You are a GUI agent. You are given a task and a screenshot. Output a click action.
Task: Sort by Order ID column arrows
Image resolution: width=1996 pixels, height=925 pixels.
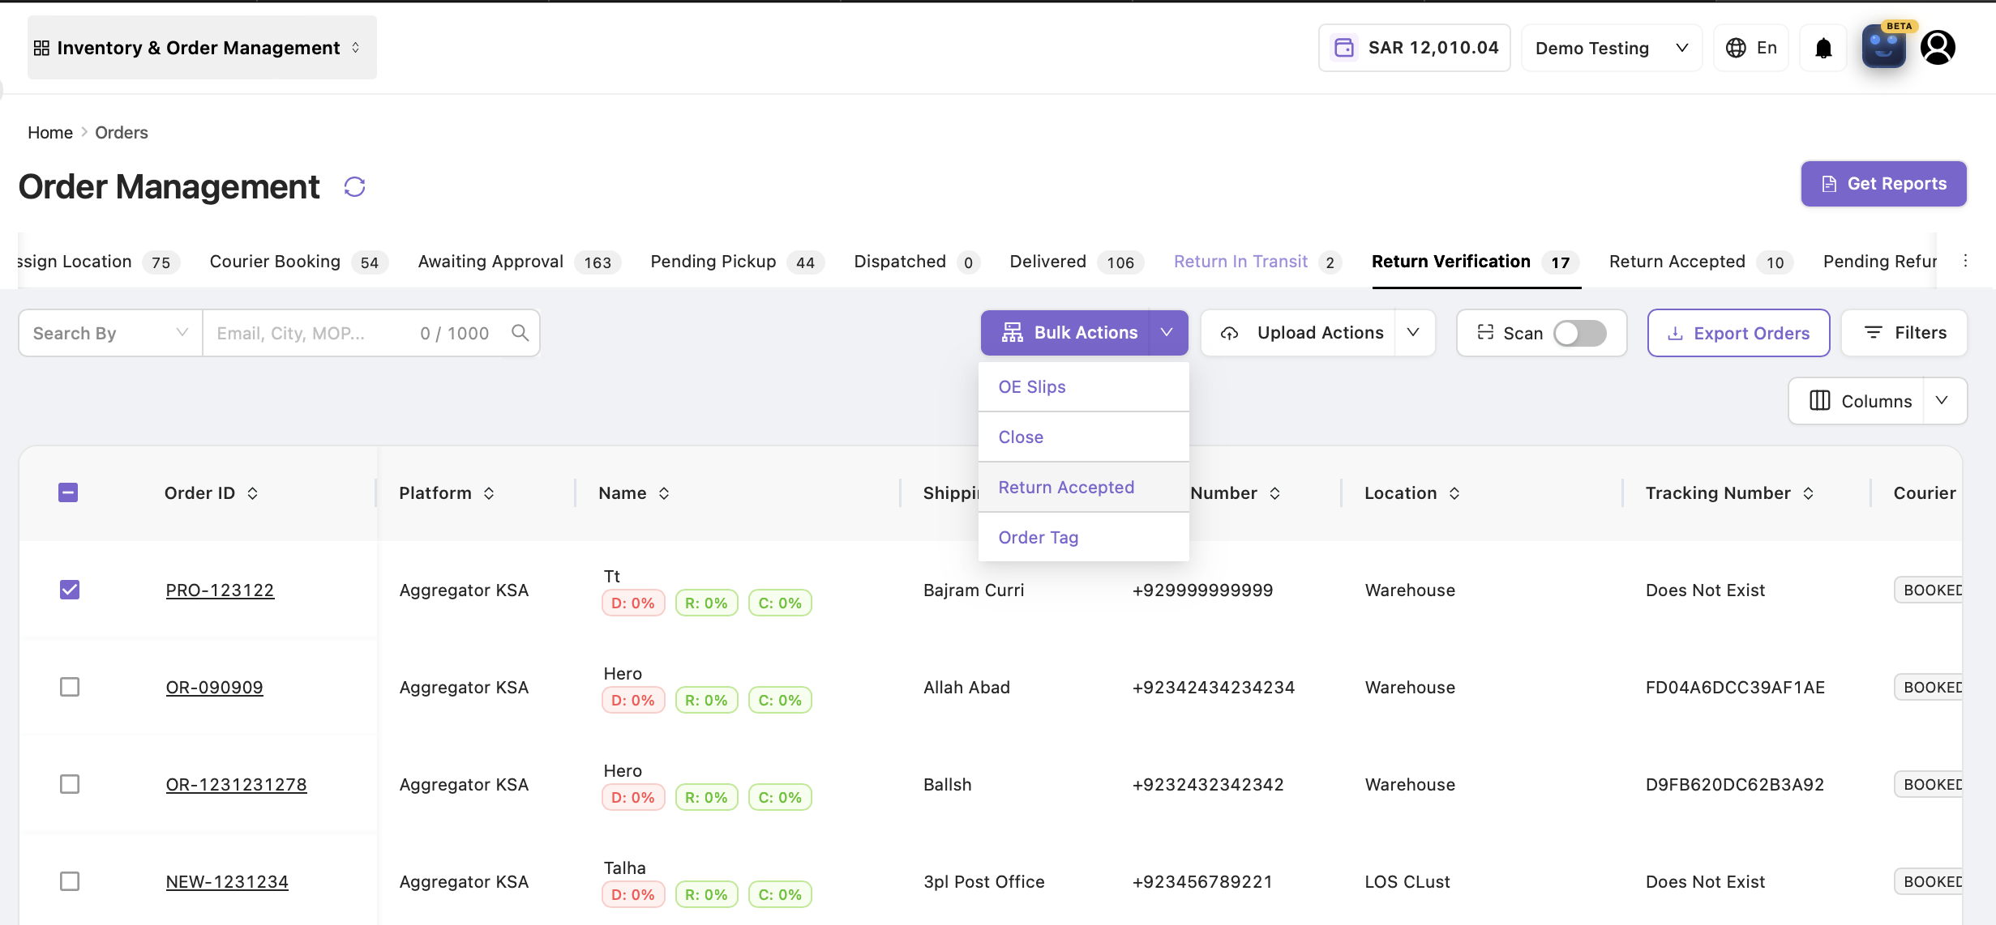[253, 493]
